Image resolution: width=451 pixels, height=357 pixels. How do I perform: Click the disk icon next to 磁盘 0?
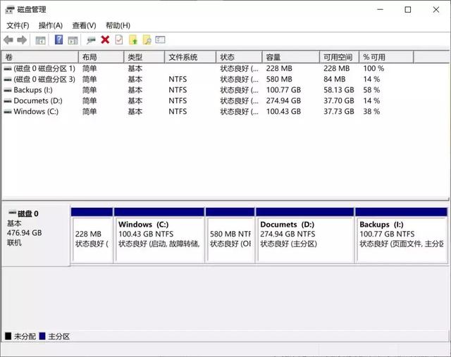point(13,213)
